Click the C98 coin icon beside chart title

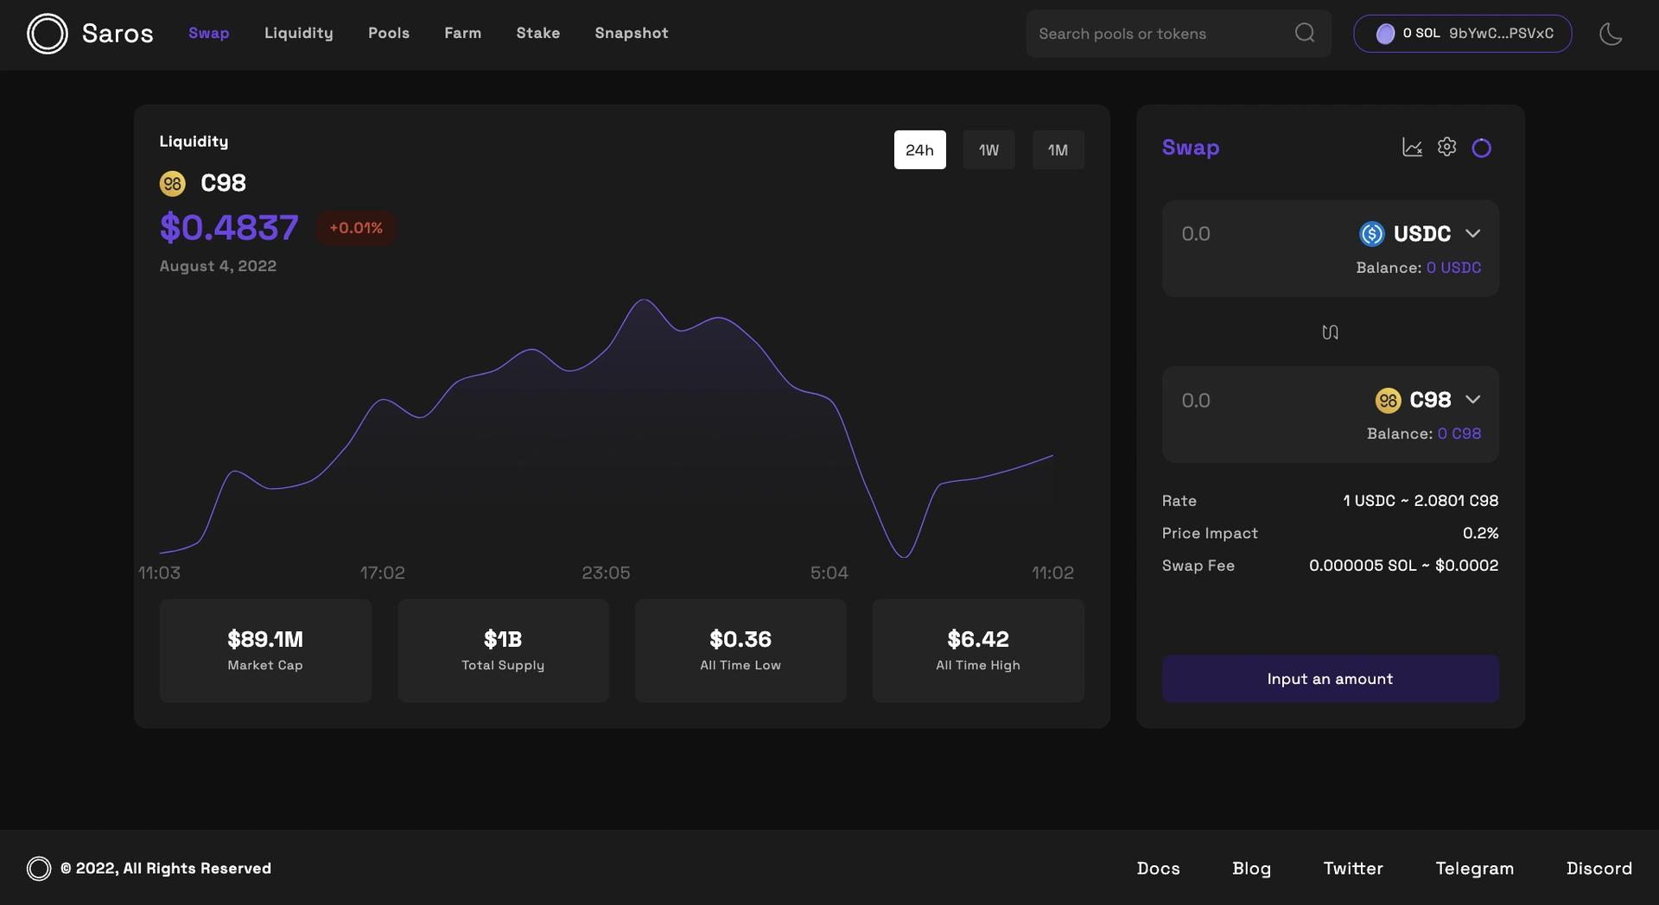click(173, 183)
